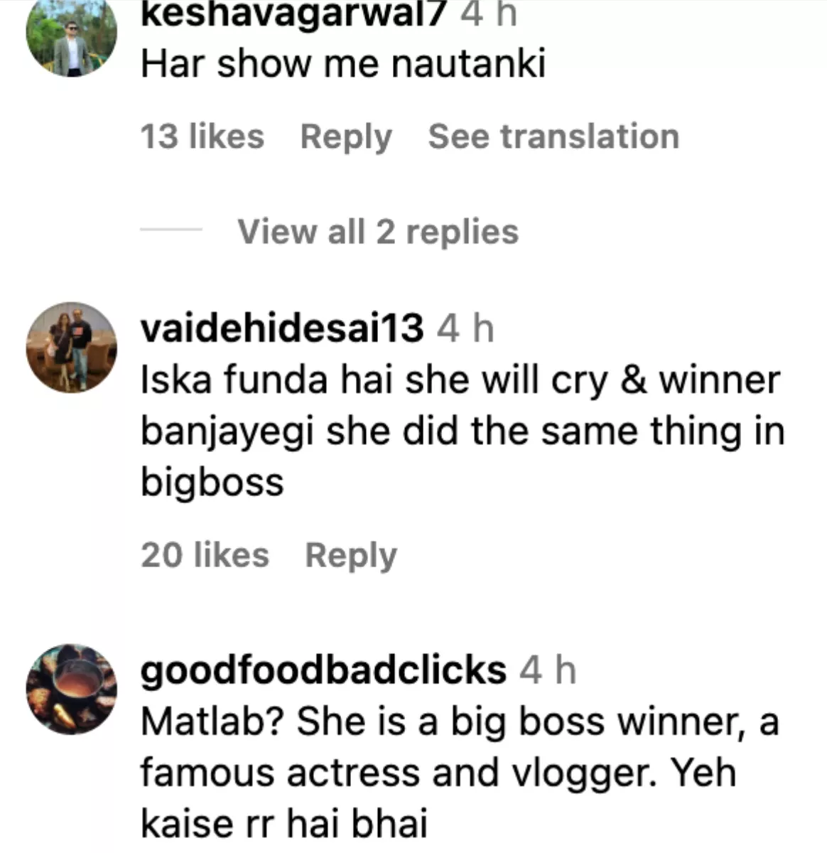
Task: View the 20 likes list
Action: click(x=205, y=555)
